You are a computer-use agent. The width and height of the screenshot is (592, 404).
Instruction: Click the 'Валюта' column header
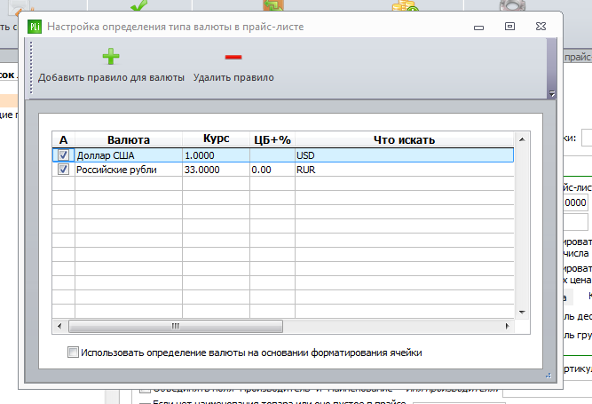(129, 139)
